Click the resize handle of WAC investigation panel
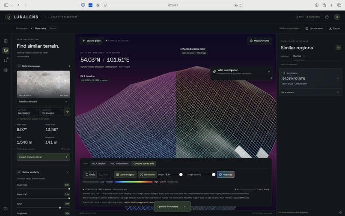 (271, 78)
